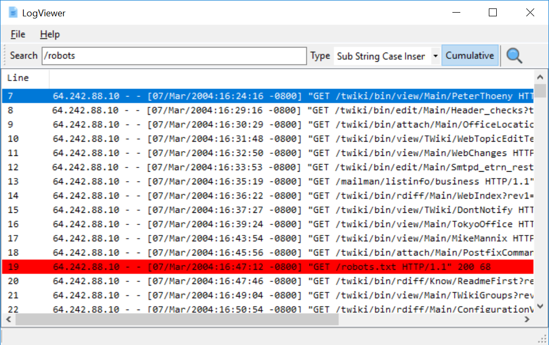The image size is (549, 345).
Task: Click inside the Search input field
Action: click(174, 55)
